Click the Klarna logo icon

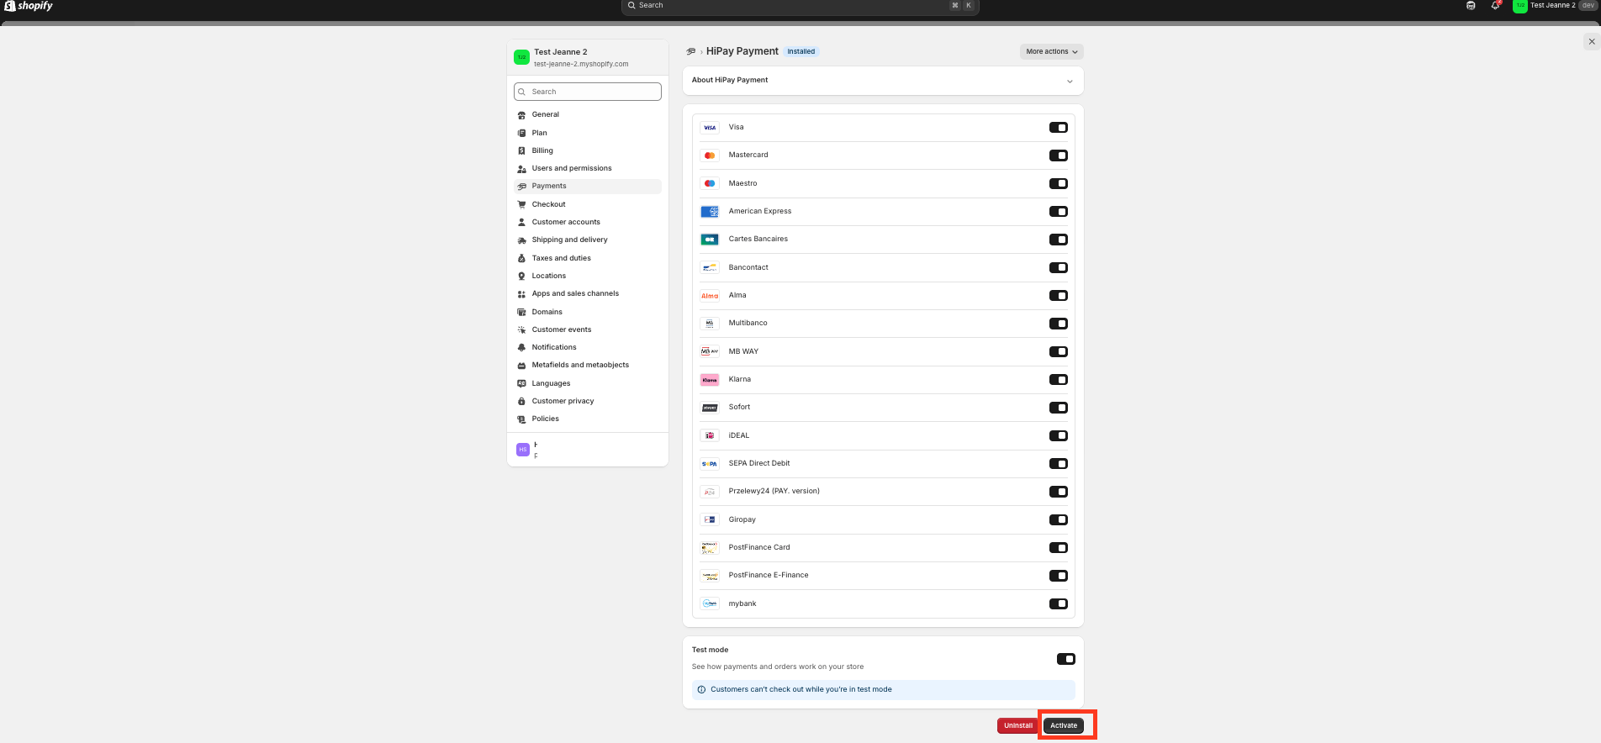tap(710, 380)
